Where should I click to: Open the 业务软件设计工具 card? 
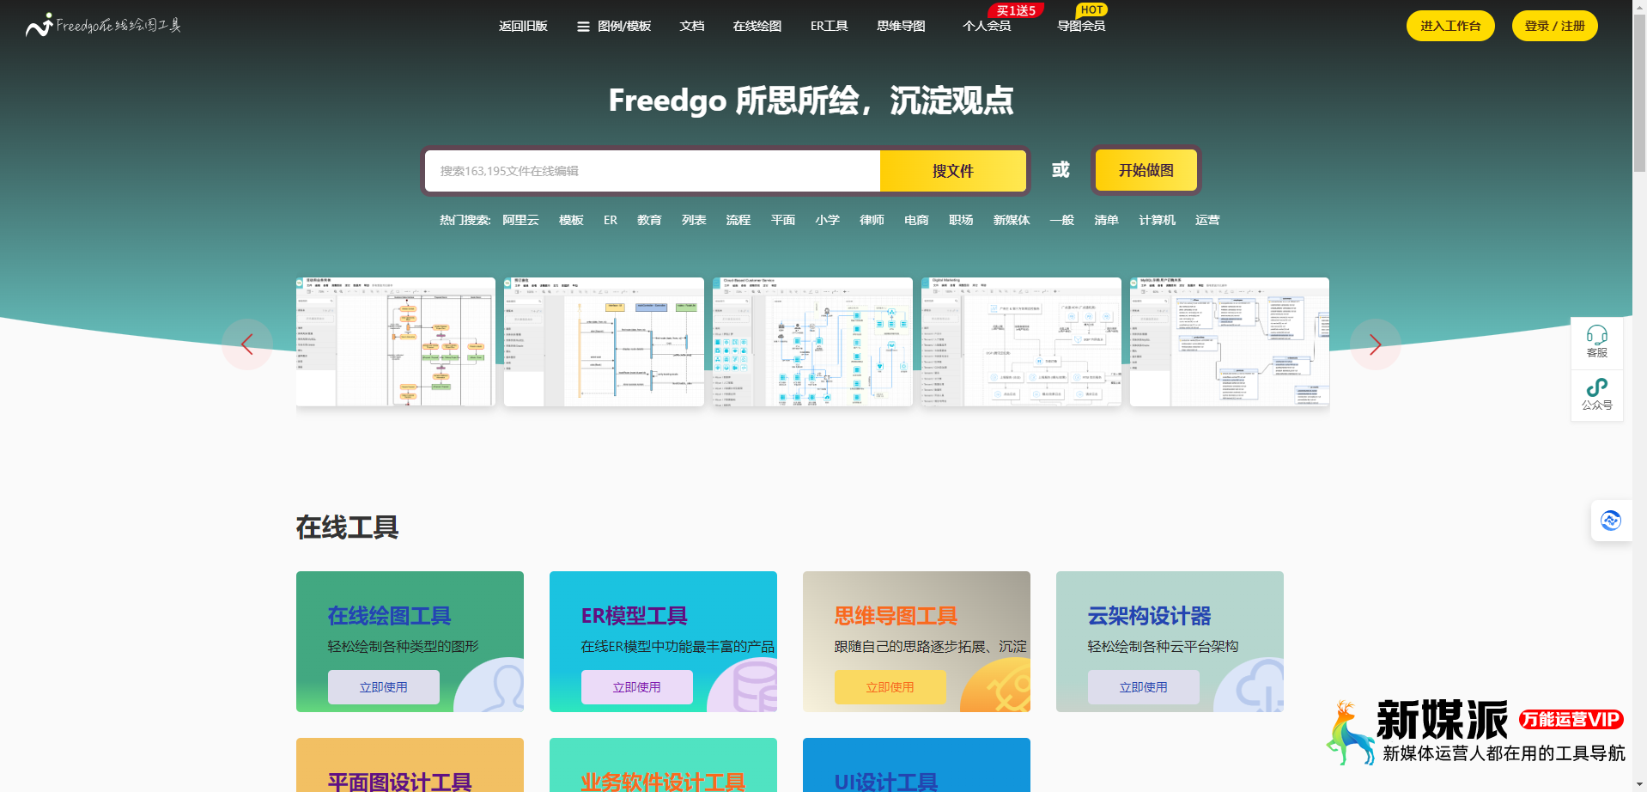(x=663, y=765)
